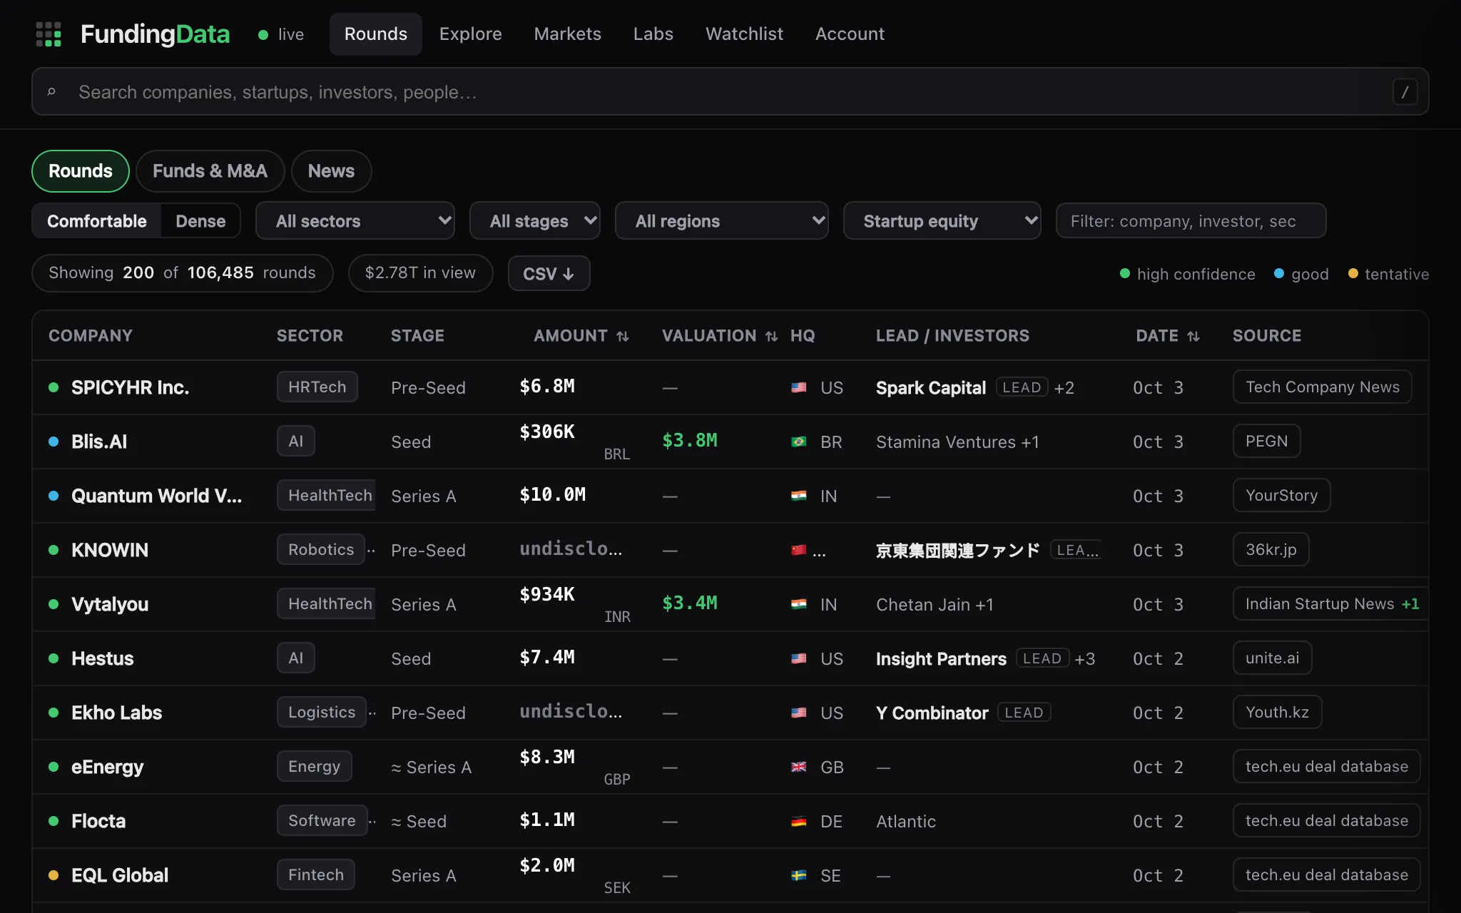Select the News tab
The image size is (1461, 913).
pyautogui.click(x=331, y=171)
